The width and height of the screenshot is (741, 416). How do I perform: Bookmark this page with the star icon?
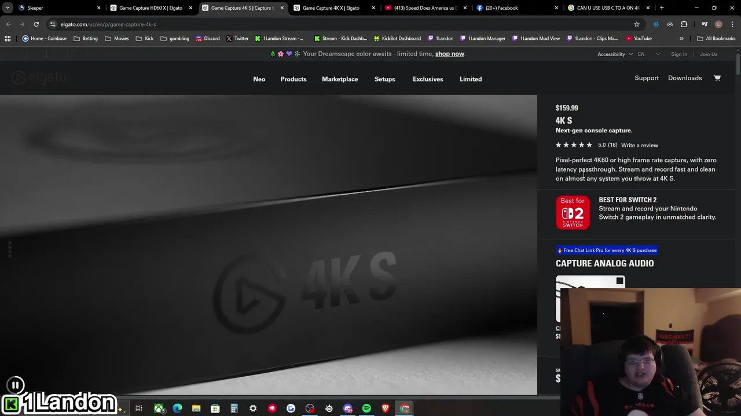pyautogui.click(x=637, y=24)
